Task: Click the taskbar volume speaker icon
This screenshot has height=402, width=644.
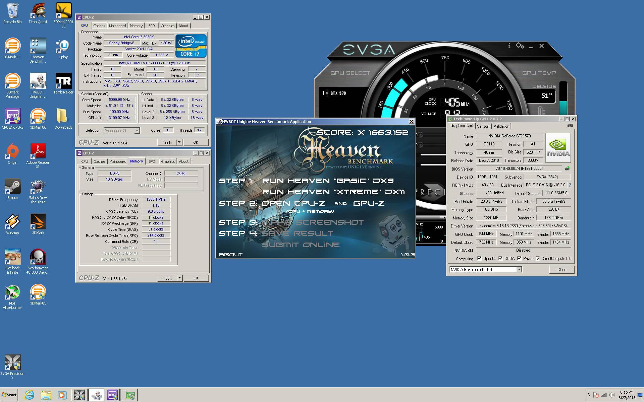Action: pyautogui.click(x=612, y=395)
